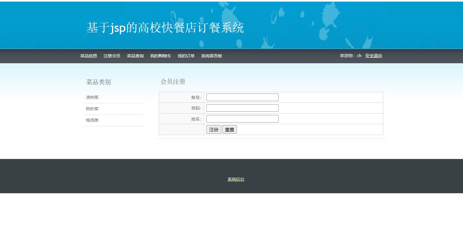Click the 会员注册 heading

[x=173, y=82]
